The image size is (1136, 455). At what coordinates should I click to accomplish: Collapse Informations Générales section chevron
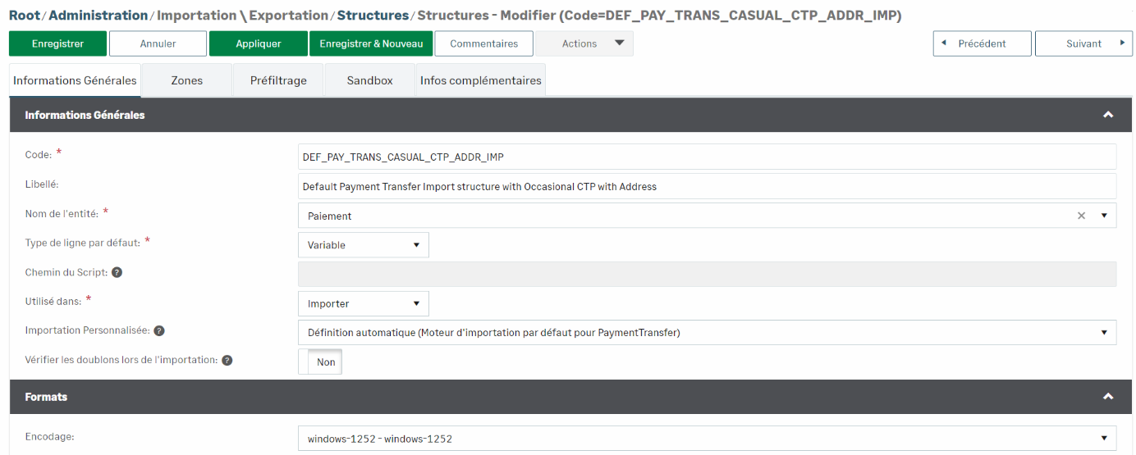[1108, 115]
